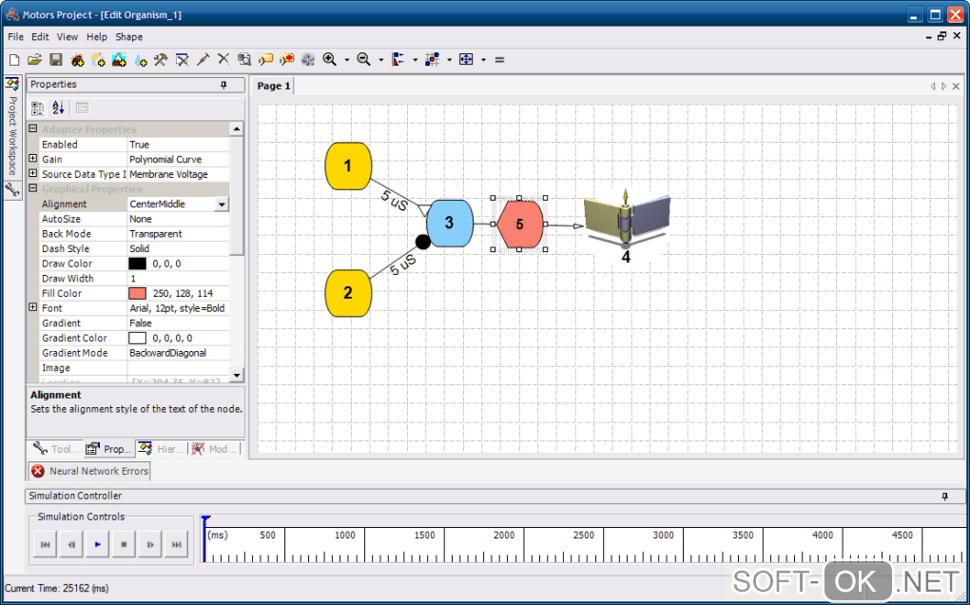
Task: Select the blue node labeled 3
Action: click(450, 223)
